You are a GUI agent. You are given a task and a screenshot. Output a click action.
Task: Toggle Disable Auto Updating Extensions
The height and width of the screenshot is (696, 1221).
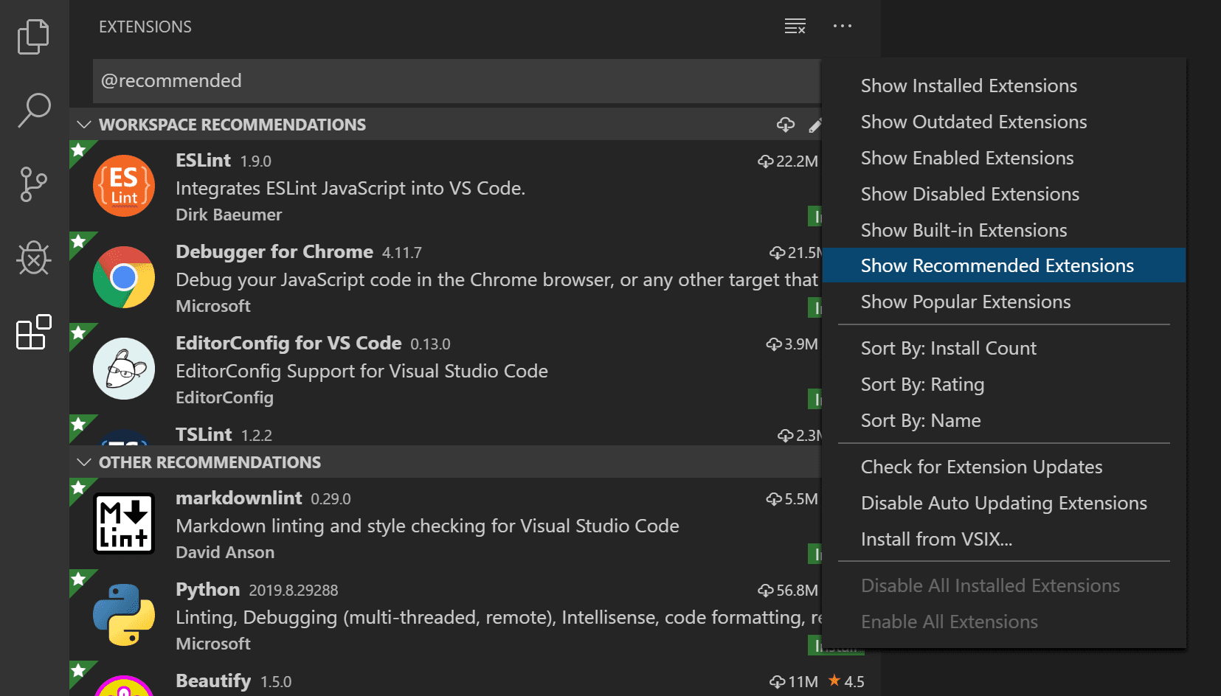pyautogui.click(x=1003, y=503)
